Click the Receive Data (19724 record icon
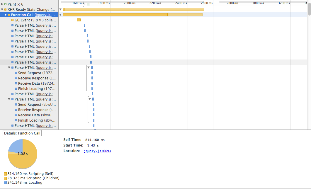 [x=16, y=84]
